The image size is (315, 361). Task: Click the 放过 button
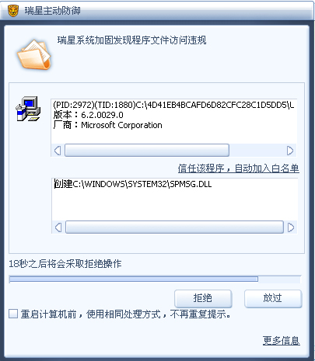click(x=273, y=298)
